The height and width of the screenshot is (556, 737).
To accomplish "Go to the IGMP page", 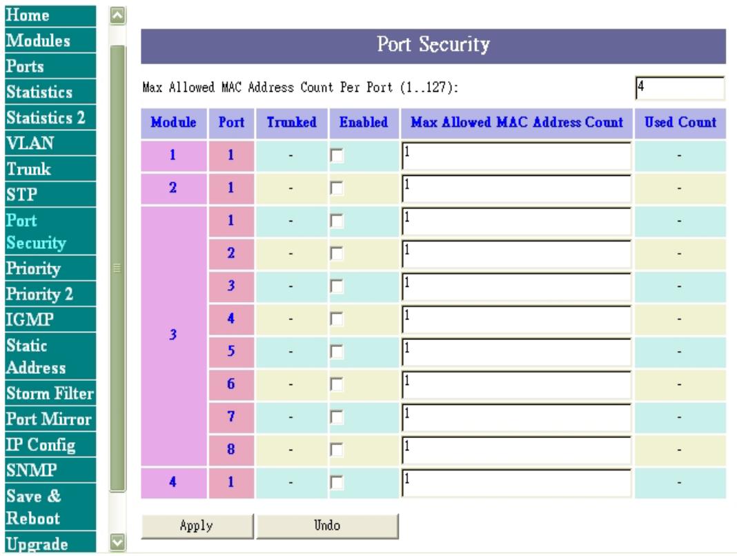I will point(50,319).
